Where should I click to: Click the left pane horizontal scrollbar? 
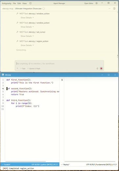pyautogui.click(x=26, y=161)
